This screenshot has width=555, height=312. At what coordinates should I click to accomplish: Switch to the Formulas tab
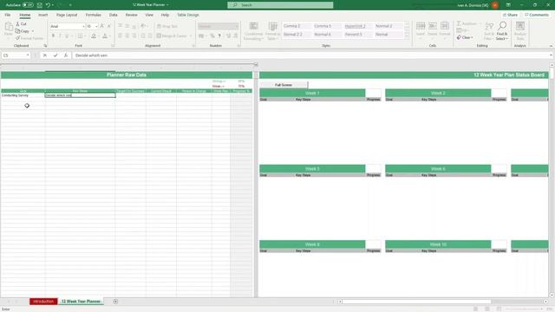[94, 15]
